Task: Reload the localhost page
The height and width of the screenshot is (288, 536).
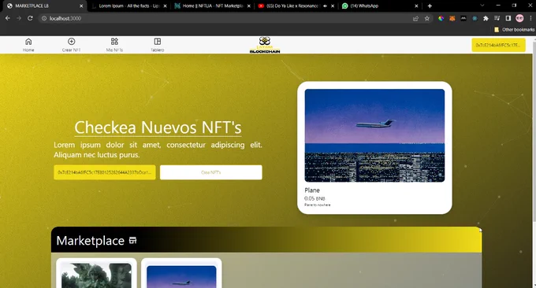Action: coord(30,18)
